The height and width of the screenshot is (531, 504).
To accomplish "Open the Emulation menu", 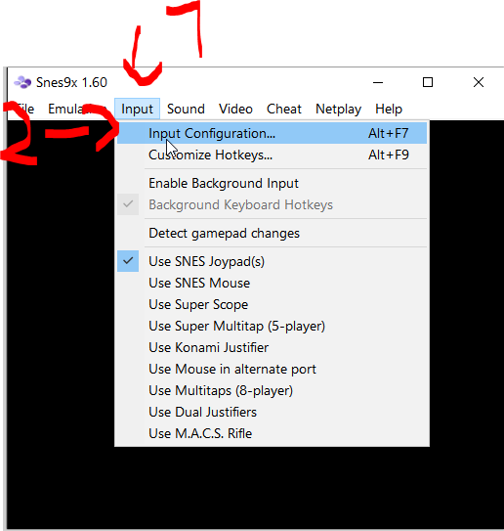I will coord(77,109).
